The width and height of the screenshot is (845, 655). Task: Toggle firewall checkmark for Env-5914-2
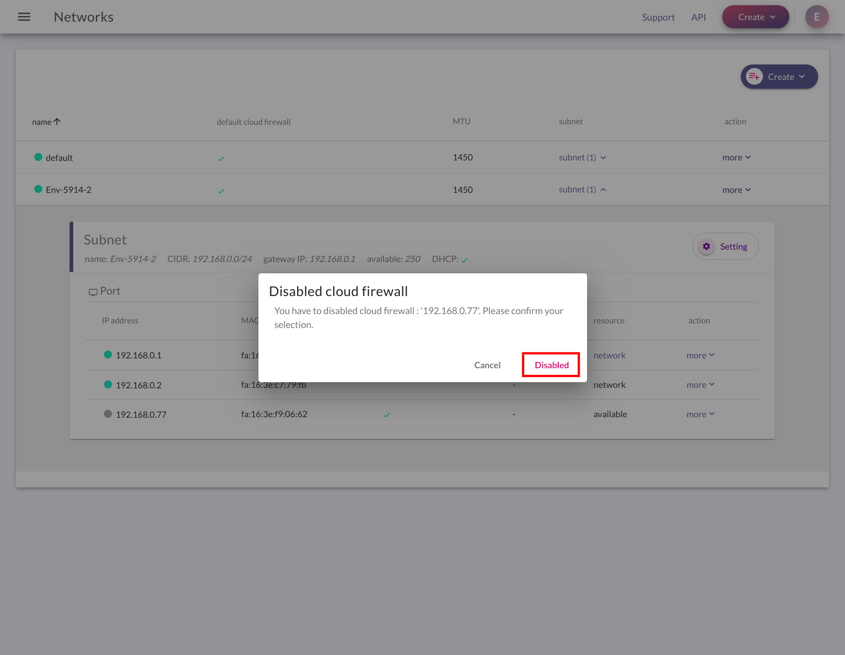(221, 191)
